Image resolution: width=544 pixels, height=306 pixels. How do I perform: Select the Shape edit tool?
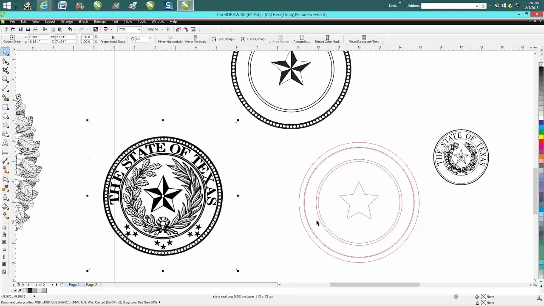[x=5, y=62]
